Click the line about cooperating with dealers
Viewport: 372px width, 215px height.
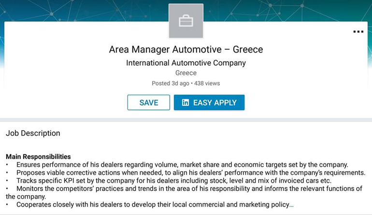pos(152,205)
